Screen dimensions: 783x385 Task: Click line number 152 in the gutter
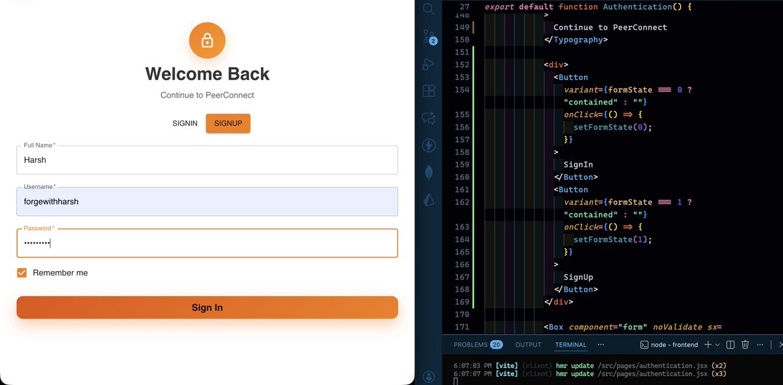pyautogui.click(x=461, y=65)
